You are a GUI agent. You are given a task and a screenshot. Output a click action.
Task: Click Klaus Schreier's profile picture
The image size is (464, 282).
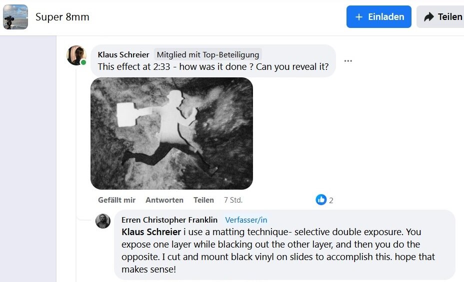tap(76, 55)
